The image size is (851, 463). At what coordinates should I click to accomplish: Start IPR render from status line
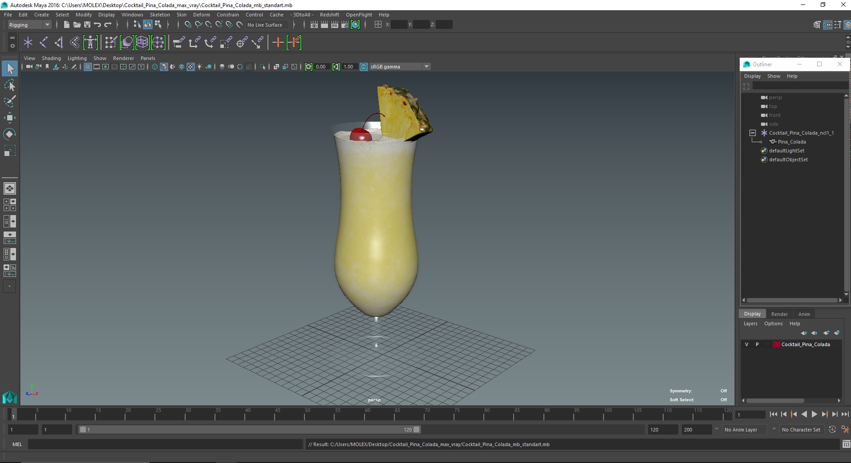(335, 25)
